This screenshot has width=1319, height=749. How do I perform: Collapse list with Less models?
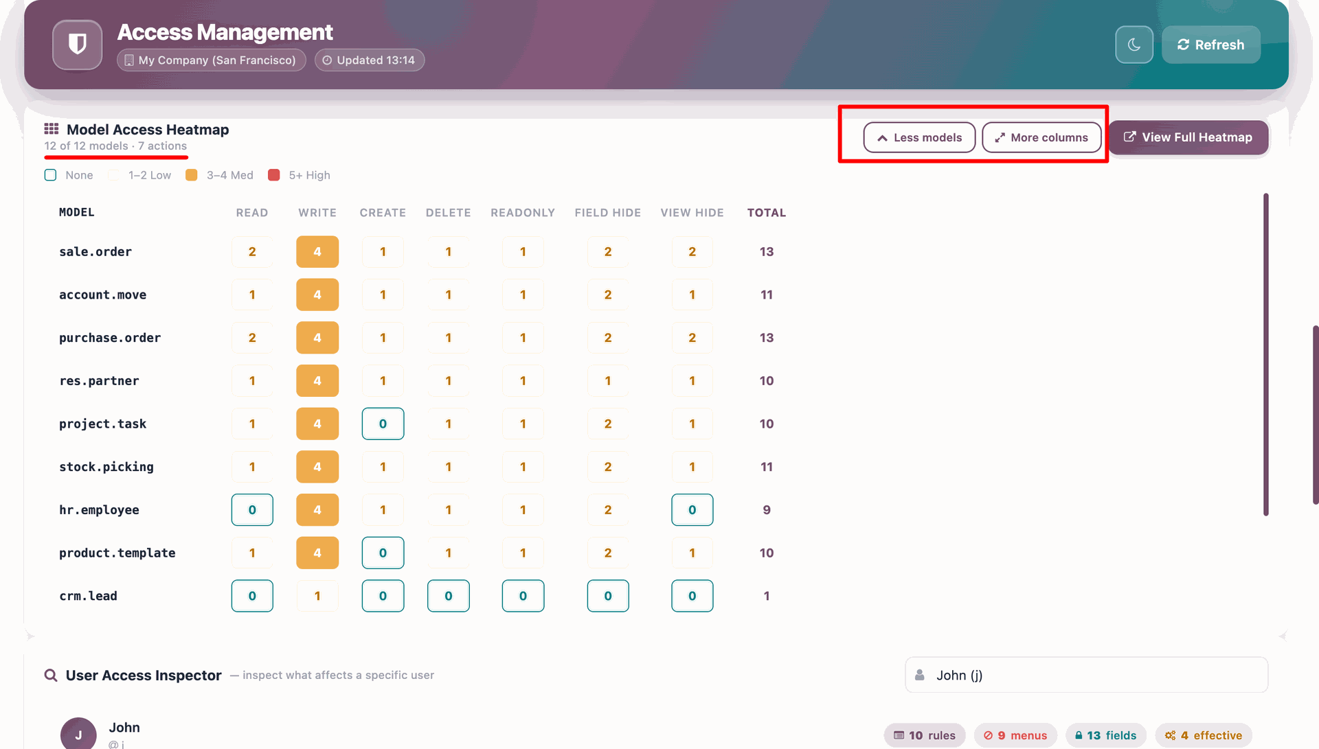pos(919,137)
